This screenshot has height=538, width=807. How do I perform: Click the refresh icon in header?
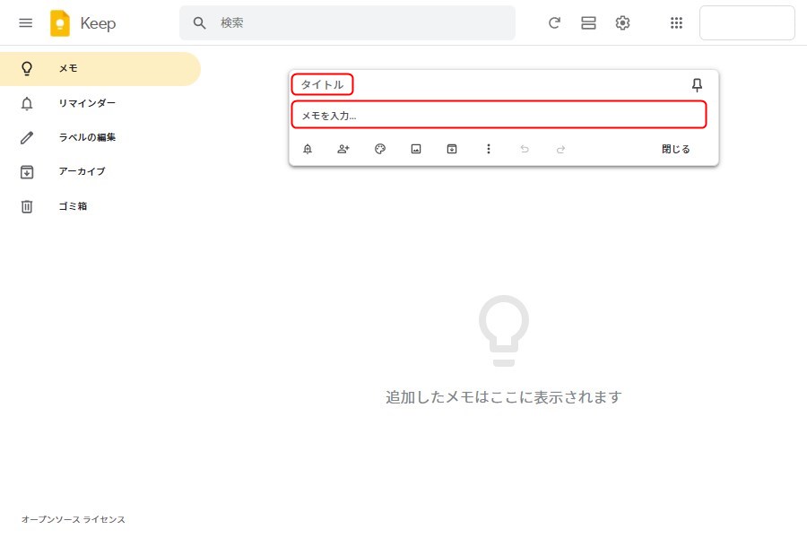point(554,23)
